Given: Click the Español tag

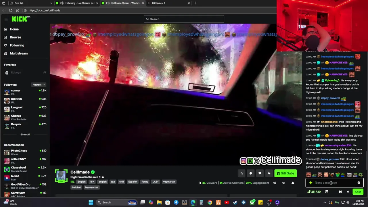Looking at the screenshot, I should pos(133,182).
